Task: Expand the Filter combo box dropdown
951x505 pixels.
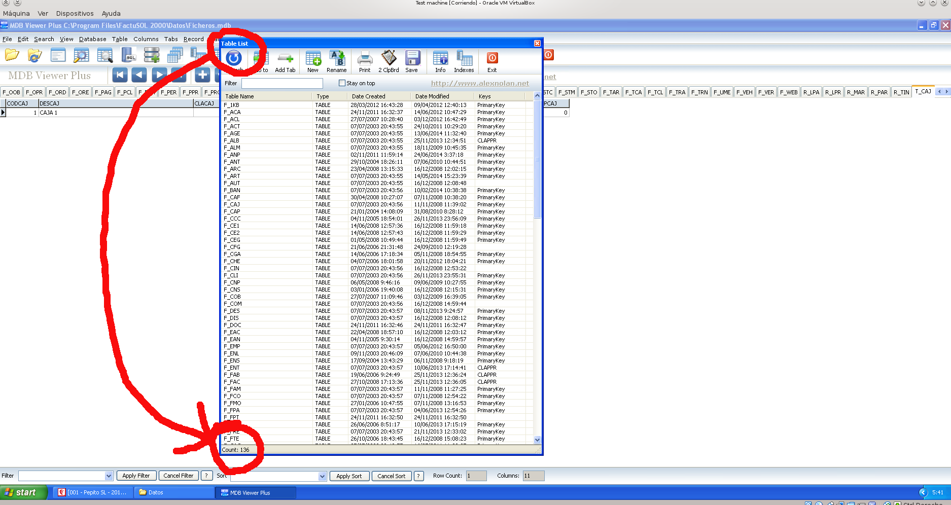Action: 109,476
